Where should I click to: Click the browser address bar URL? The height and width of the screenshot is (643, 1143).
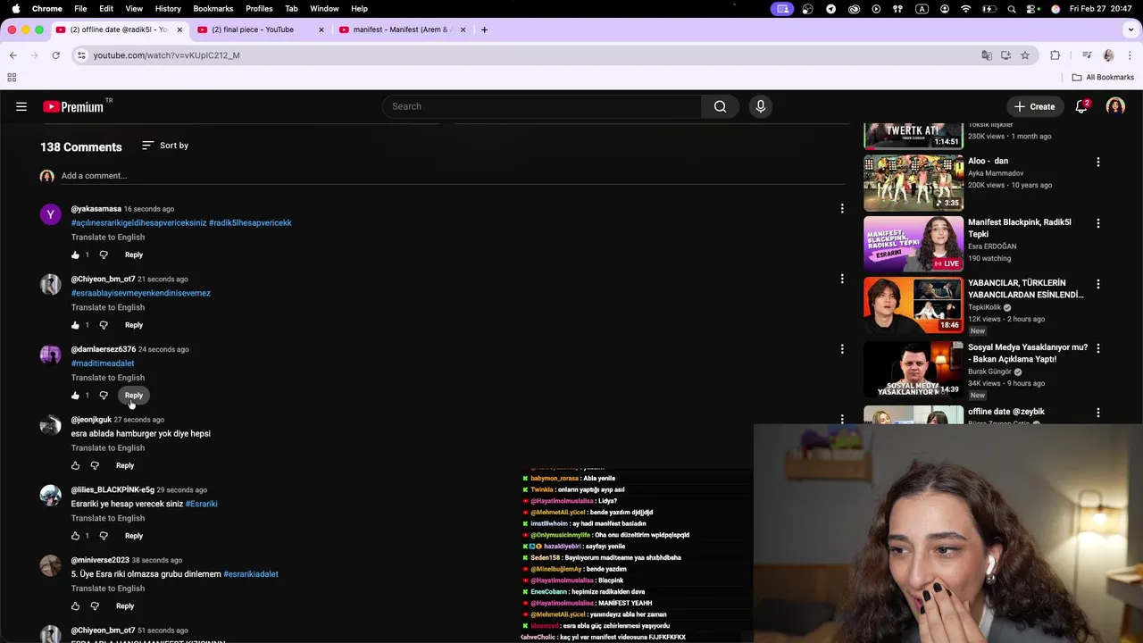click(167, 55)
